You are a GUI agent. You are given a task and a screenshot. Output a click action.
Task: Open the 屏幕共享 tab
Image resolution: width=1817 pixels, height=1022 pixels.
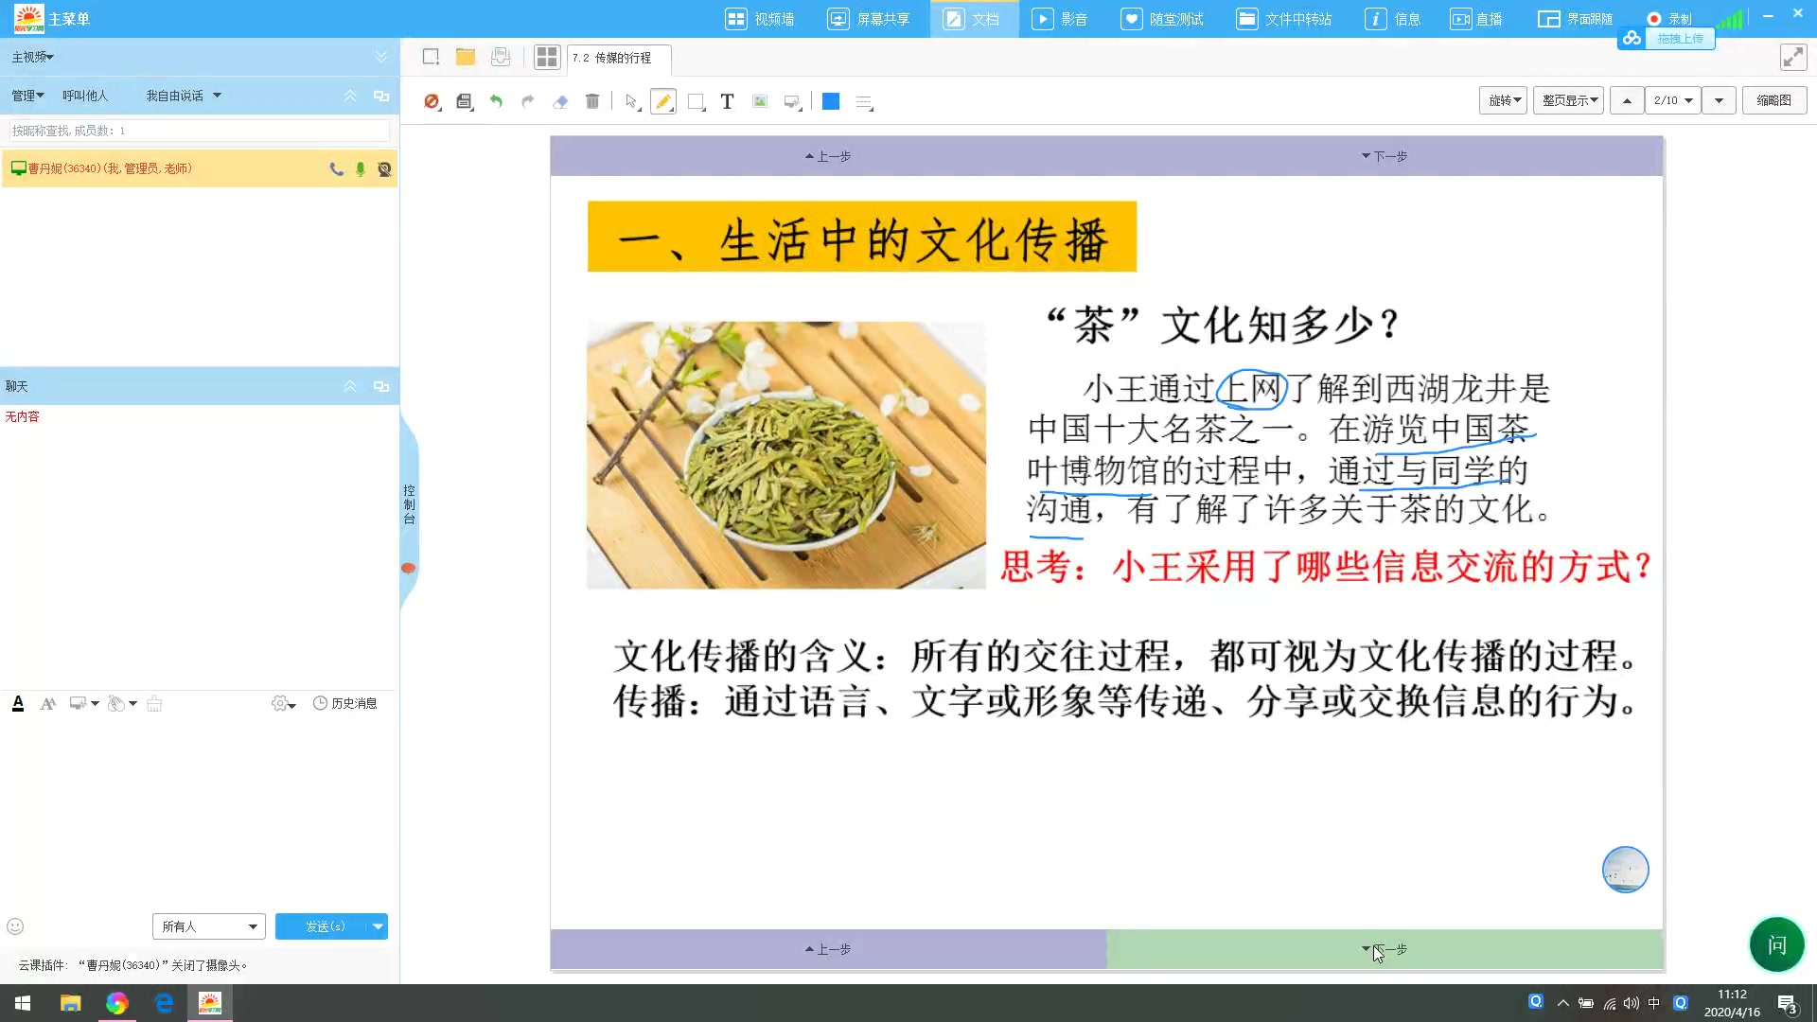click(868, 19)
